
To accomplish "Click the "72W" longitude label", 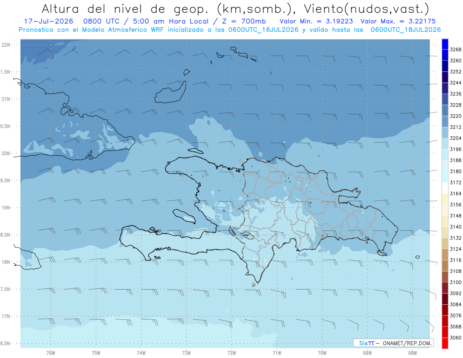I will 231,353.
